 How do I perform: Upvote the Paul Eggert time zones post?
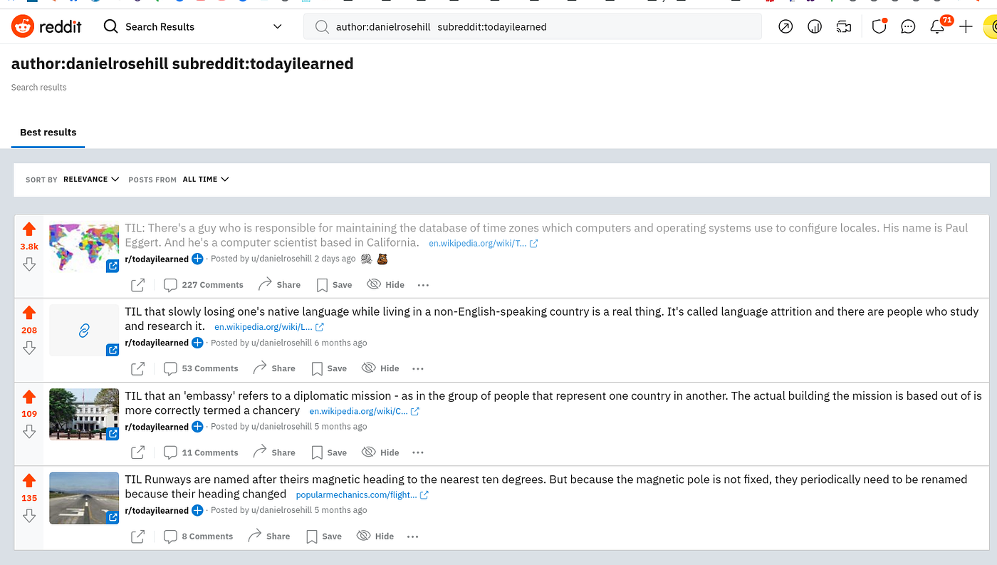tap(28, 229)
